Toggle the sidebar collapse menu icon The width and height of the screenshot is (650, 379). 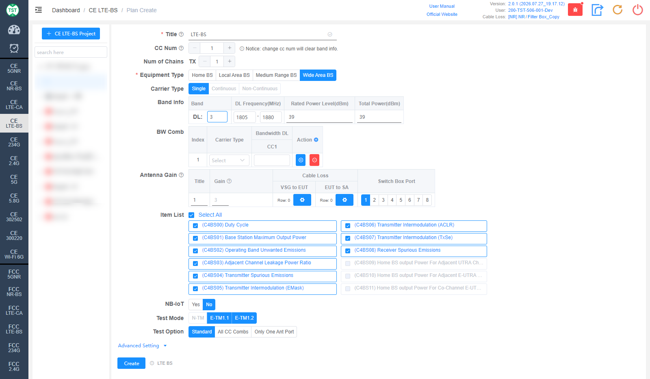point(39,10)
